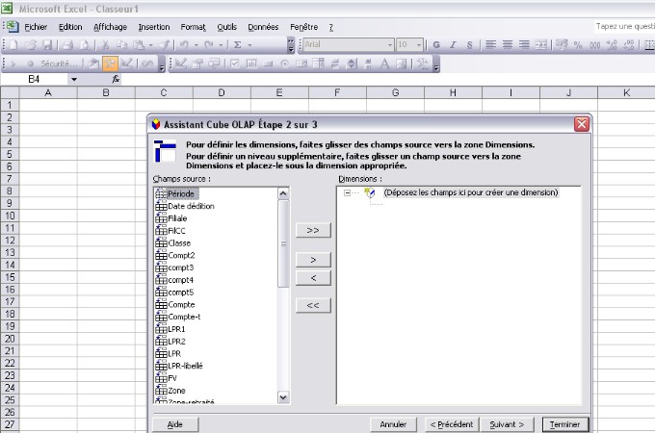Click the single < remove field button
Viewport: 655px width, 433px height.
click(313, 278)
